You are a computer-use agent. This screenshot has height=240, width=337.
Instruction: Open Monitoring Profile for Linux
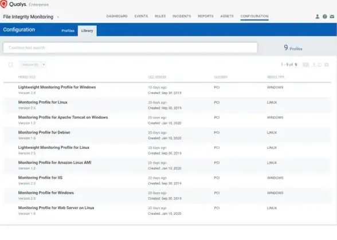[43, 102]
